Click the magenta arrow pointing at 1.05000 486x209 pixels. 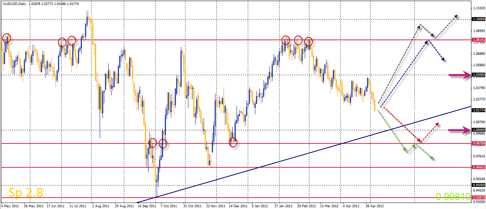[460, 75]
